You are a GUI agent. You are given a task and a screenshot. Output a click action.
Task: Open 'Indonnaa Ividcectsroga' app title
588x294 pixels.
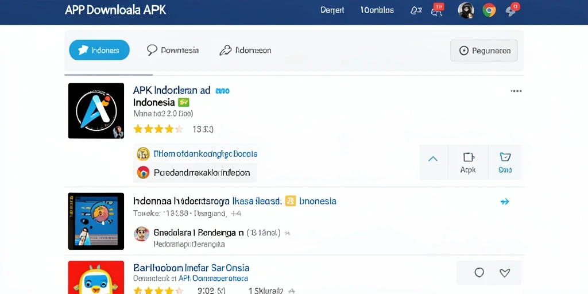pyautogui.click(x=181, y=202)
